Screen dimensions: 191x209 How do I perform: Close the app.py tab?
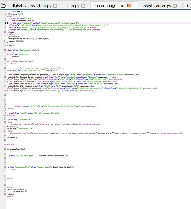coord(83,6)
